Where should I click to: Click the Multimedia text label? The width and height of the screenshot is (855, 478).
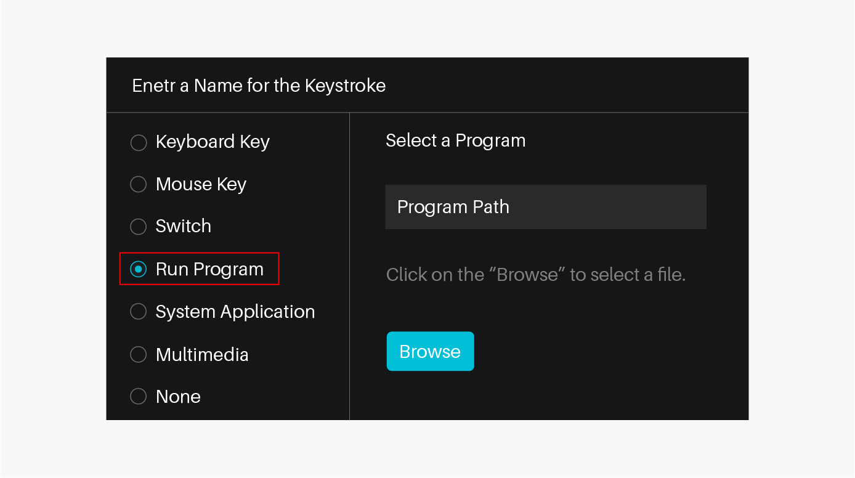click(x=202, y=355)
